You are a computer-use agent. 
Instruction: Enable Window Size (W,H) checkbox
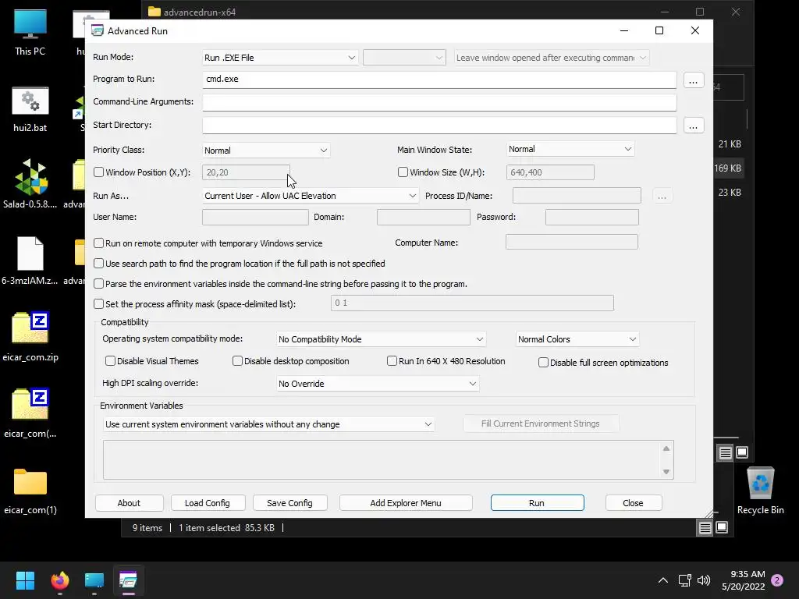(x=403, y=172)
